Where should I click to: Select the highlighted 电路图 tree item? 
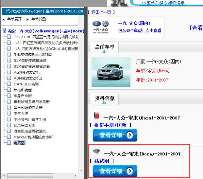[19, 143]
